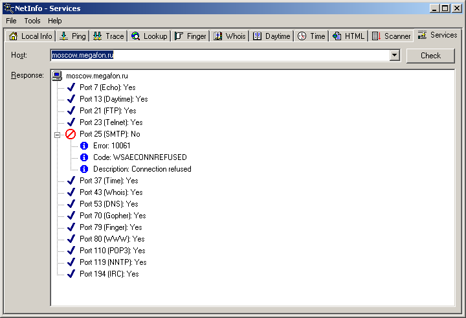The height and width of the screenshot is (318, 466).
Task: Click the NetInfo app icon in title bar
Action: click(8, 8)
